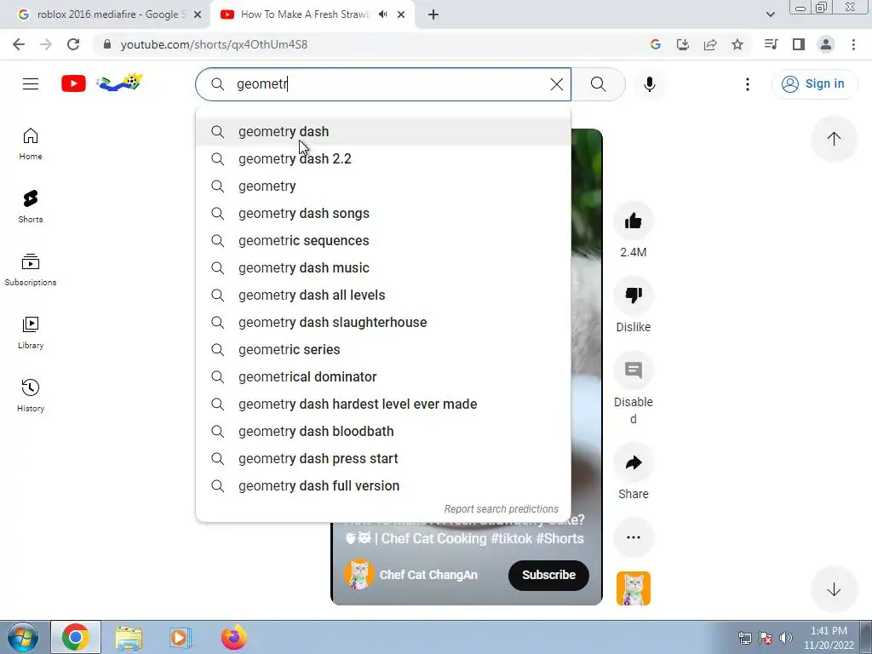
Task: Start voice search with the microphone
Action: pyautogui.click(x=649, y=84)
